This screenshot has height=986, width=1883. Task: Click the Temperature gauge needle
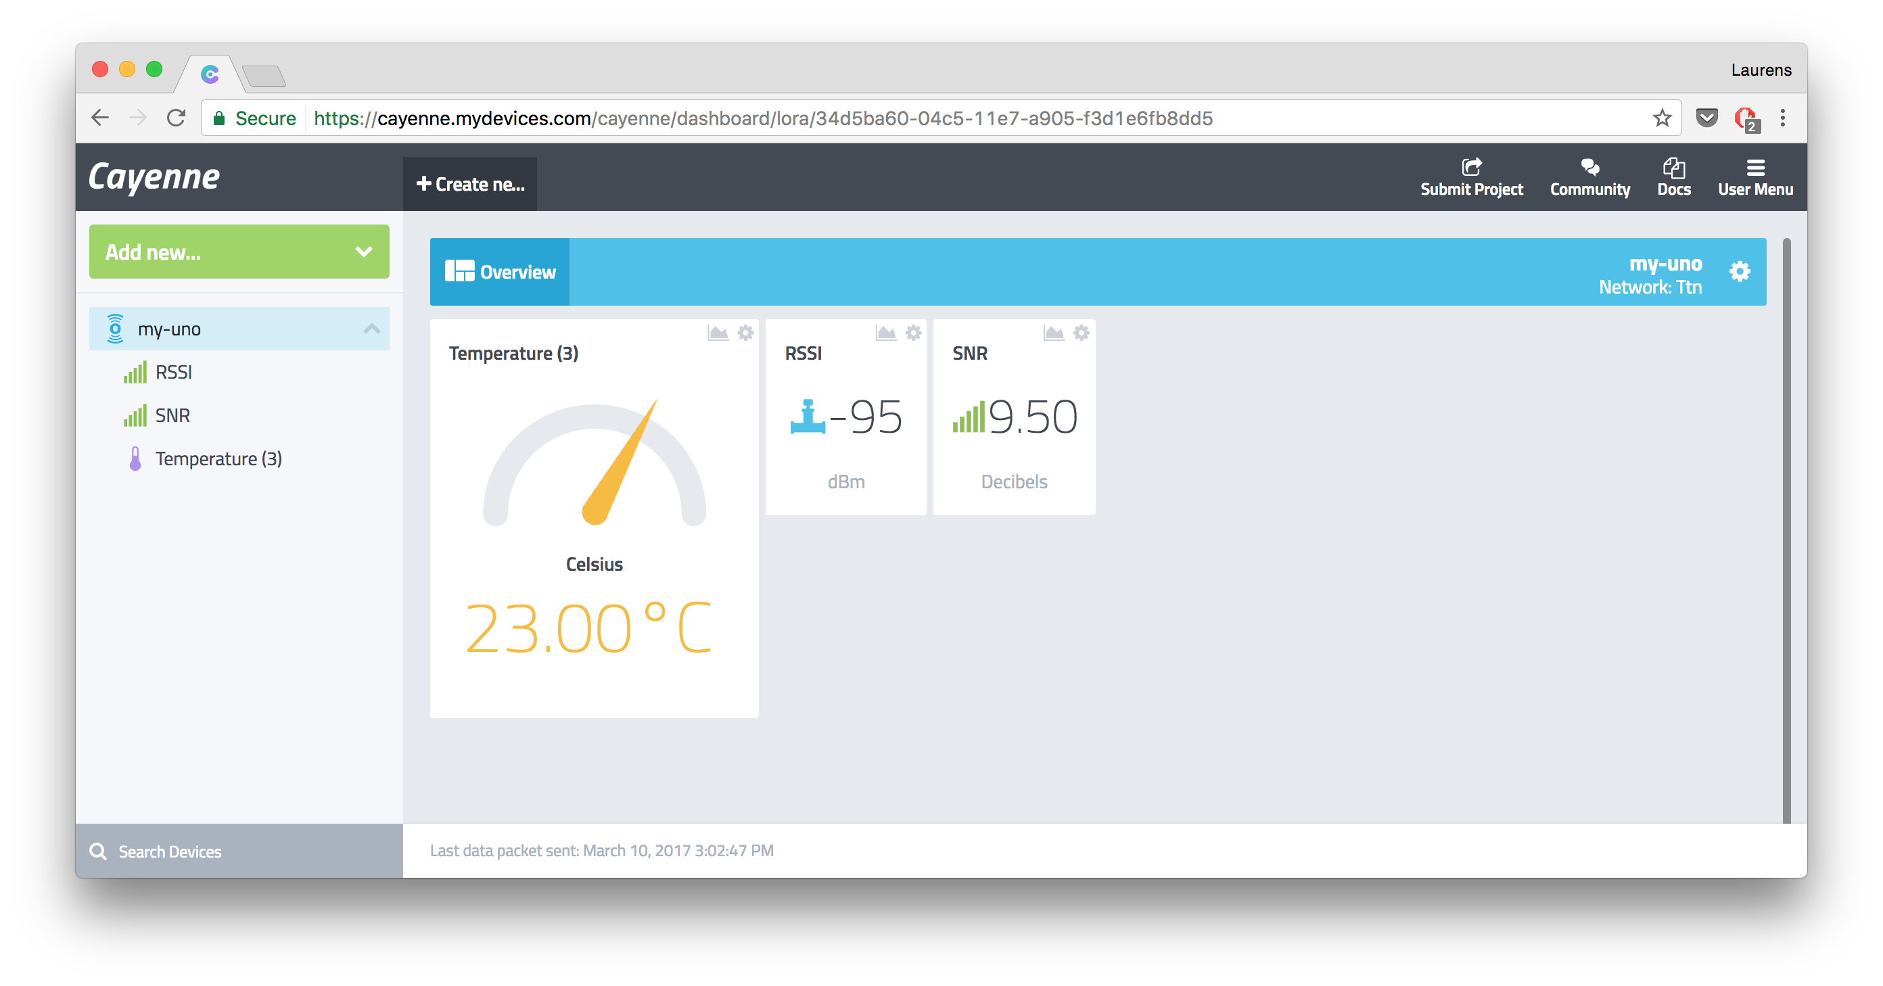(620, 461)
